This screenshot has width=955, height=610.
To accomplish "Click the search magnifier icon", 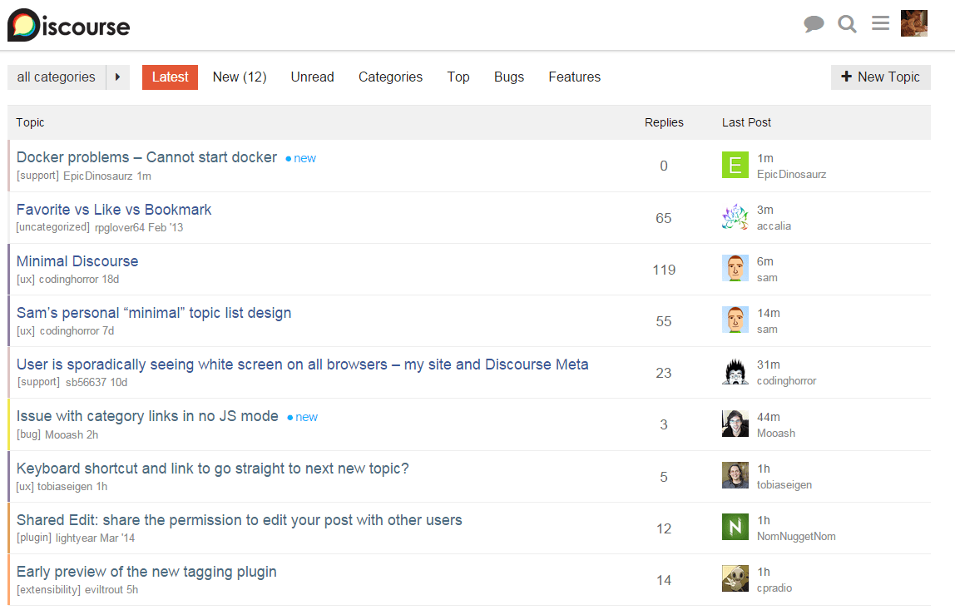I will pyautogui.click(x=847, y=24).
